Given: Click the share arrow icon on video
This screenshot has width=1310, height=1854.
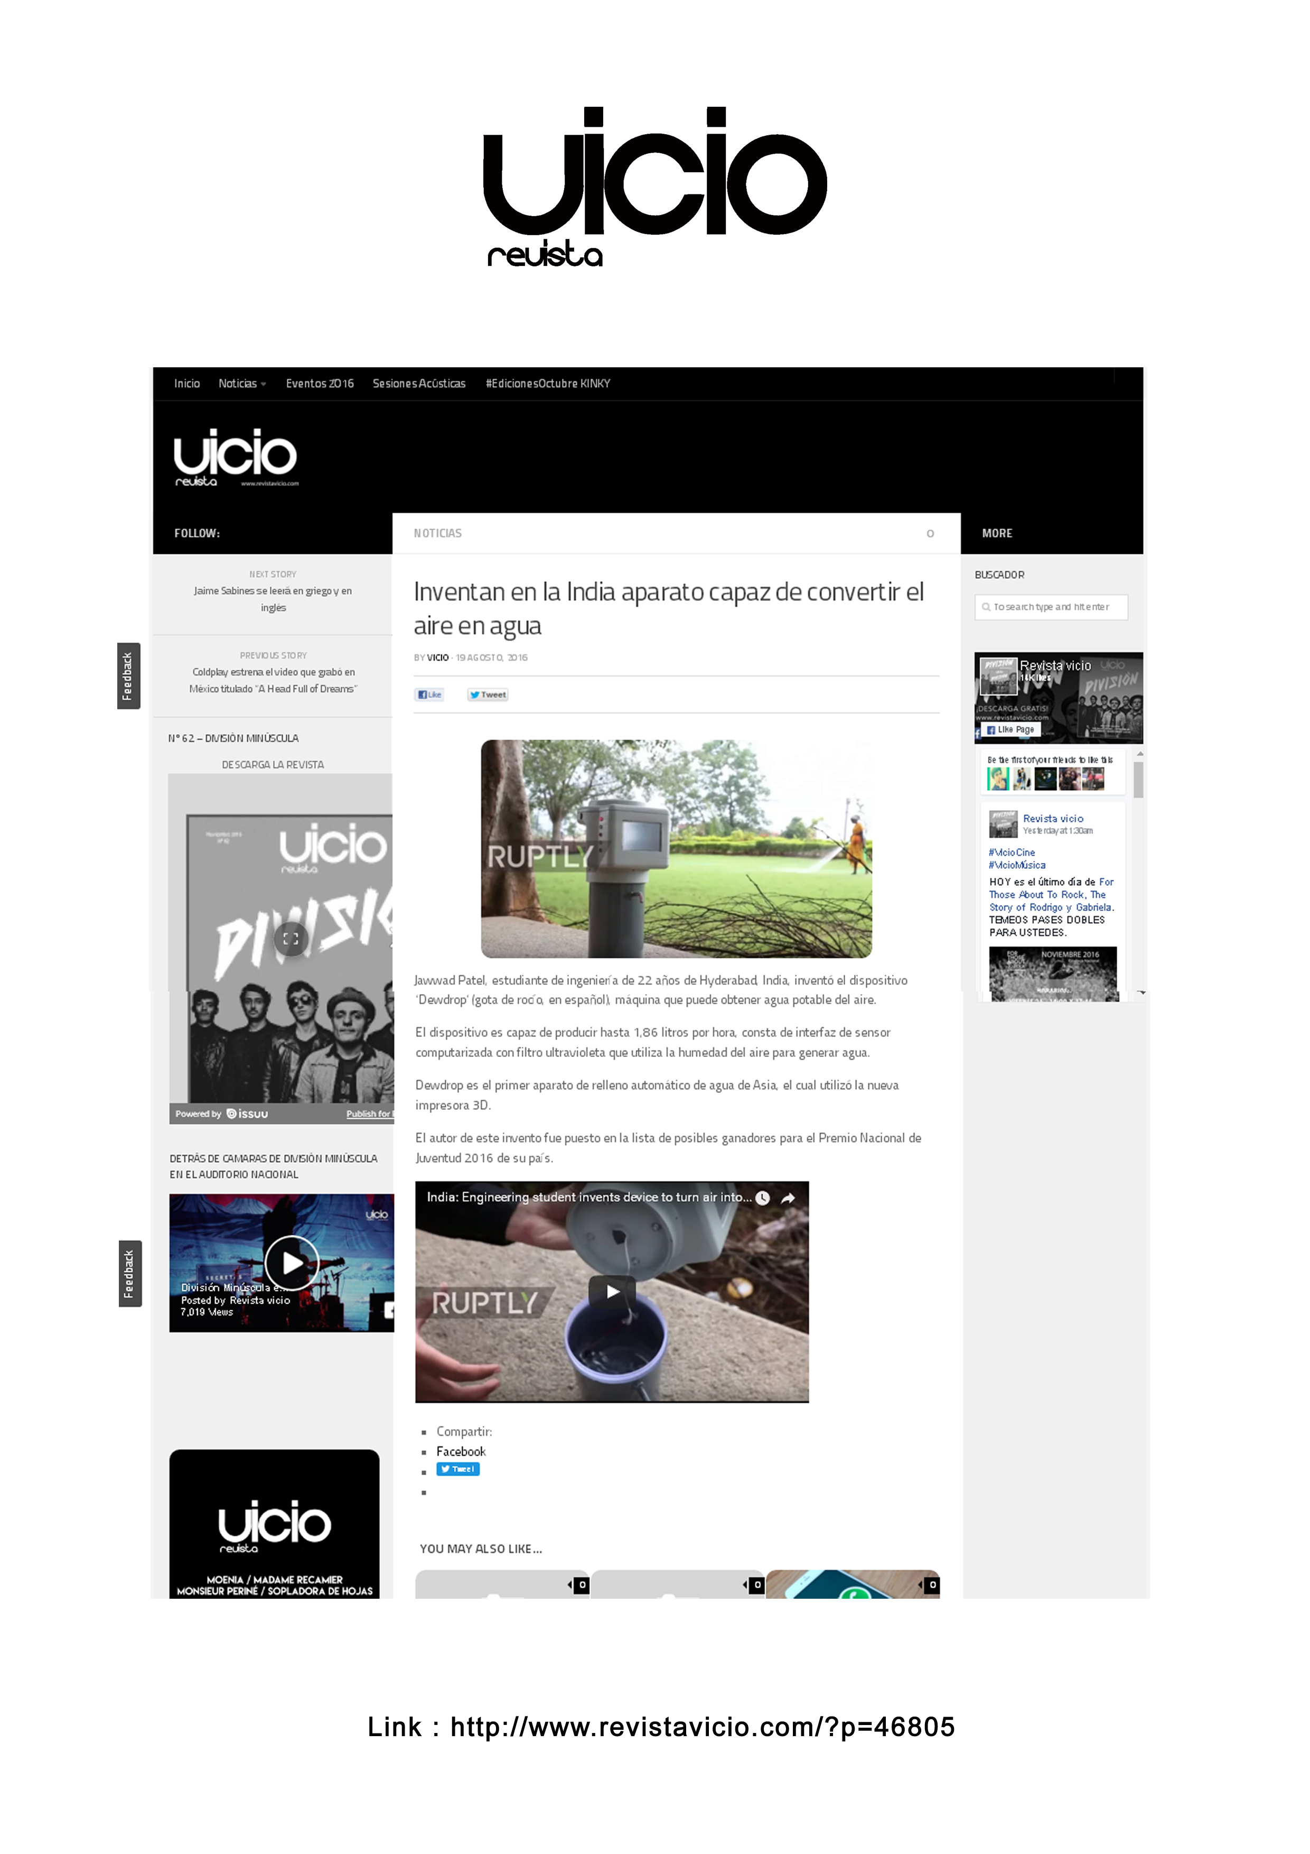Looking at the screenshot, I should coord(789,1198).
